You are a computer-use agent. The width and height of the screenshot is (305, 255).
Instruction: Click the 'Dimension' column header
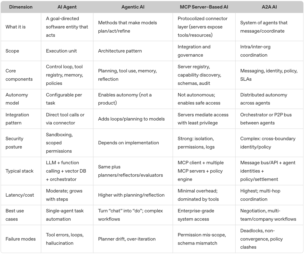pos(21,7)
